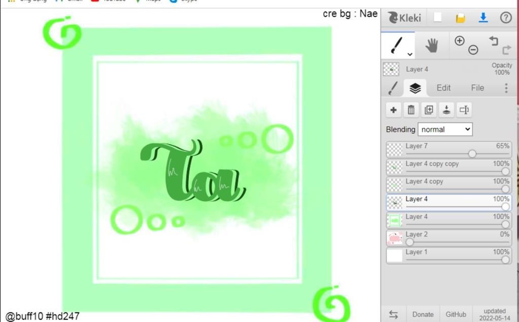The width and height of the screenshot is (519, 322).
Task: Click the Layer 2 0% opacity value
Action: pos(504,234)
